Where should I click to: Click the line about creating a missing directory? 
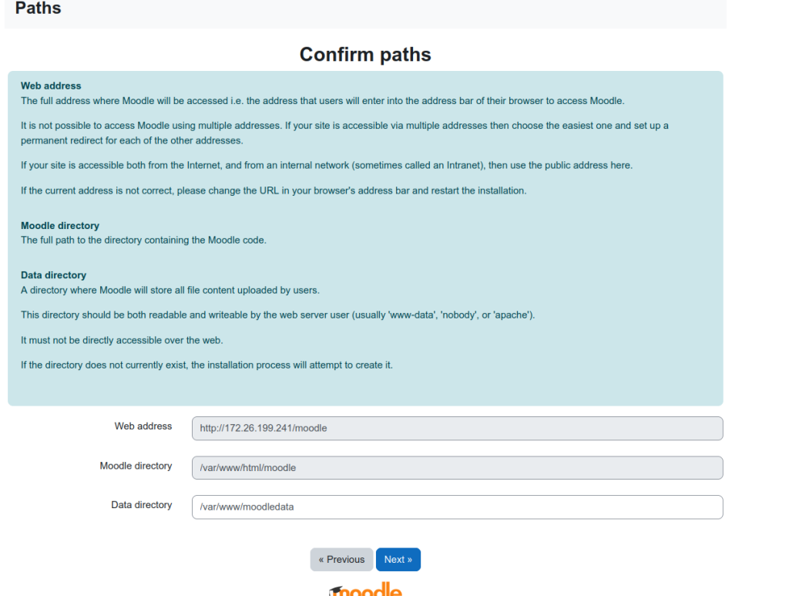[206, 365]
